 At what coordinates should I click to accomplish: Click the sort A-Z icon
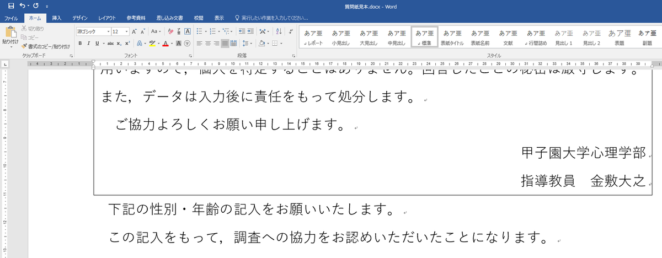tap(278, 31)
